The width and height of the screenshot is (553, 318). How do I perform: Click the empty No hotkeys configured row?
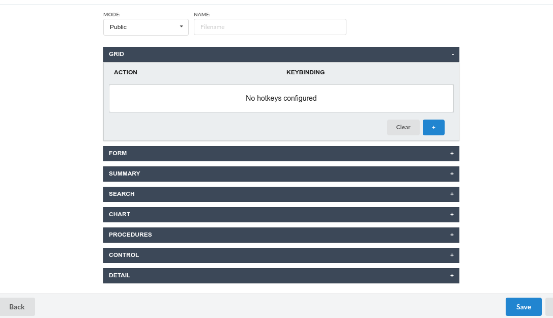(281, 98)
